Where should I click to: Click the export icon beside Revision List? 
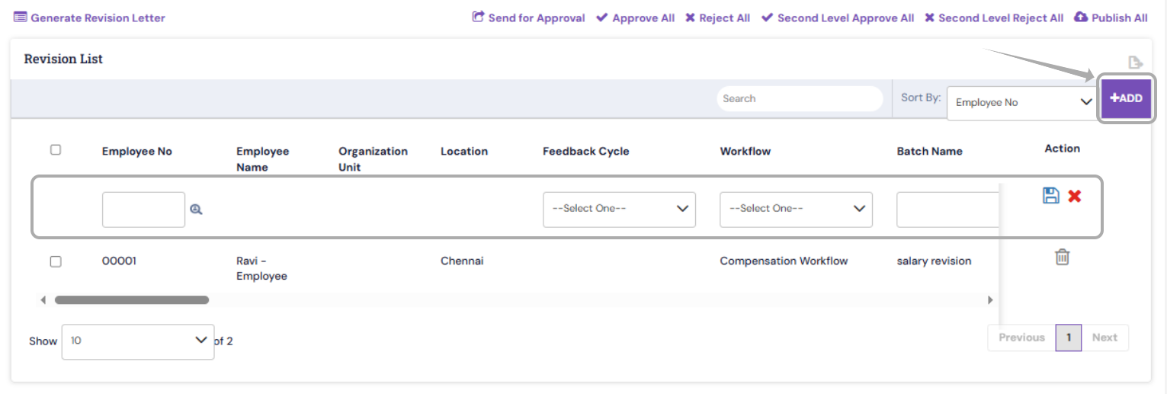pos(1135,62)
